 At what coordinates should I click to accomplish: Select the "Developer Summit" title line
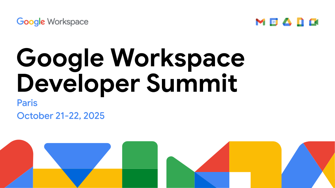(x=127, y=83)
